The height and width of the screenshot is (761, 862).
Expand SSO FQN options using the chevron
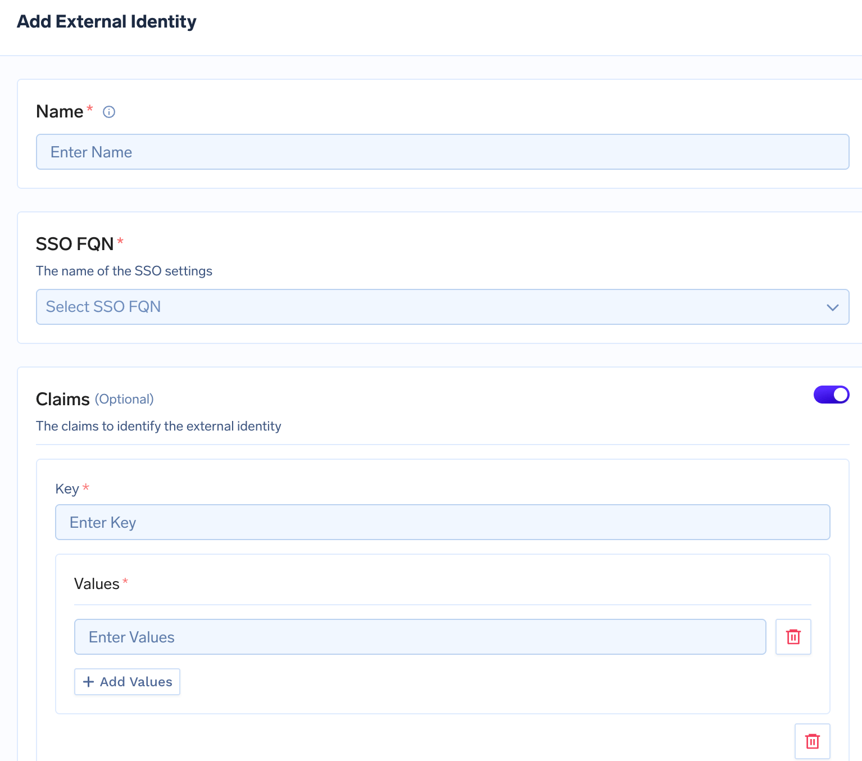coord(832,307)
